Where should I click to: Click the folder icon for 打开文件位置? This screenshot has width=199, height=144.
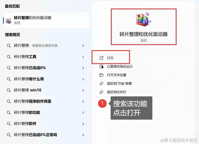click(x=101, y=75)
